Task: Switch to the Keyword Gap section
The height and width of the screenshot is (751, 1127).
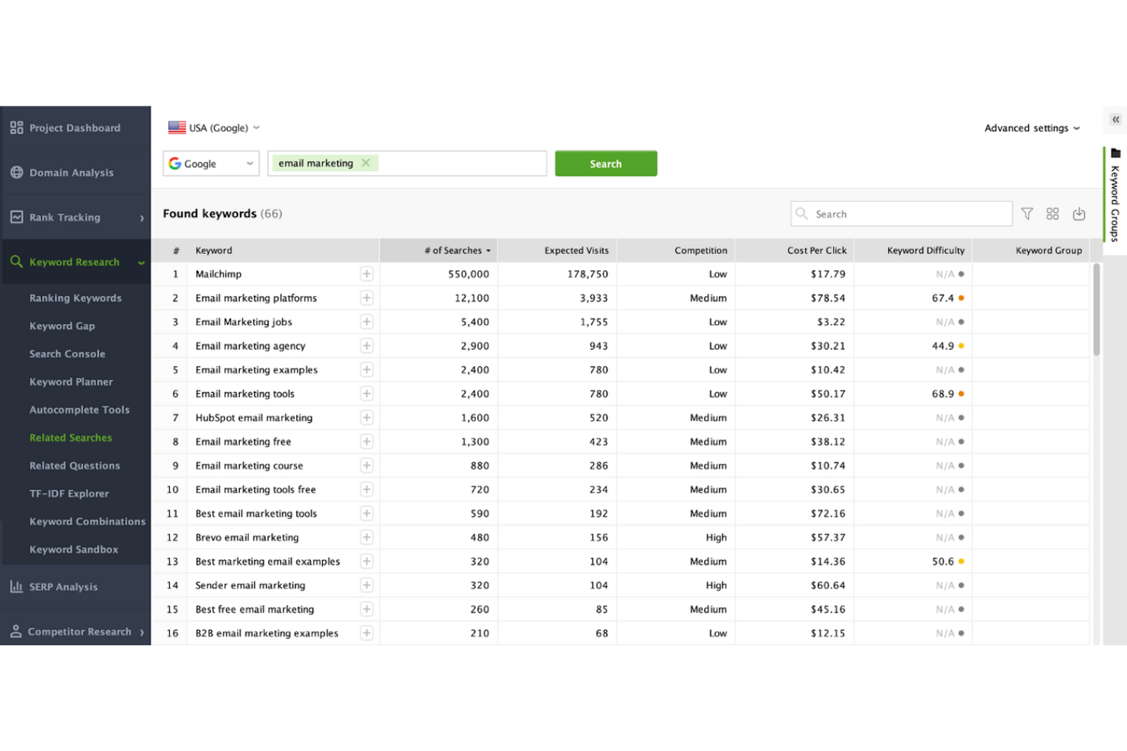Action: coord(62,326)
